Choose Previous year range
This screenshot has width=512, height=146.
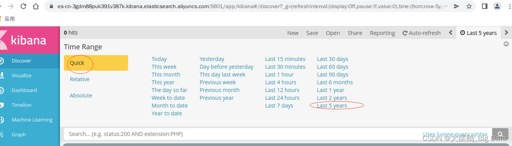[x=216, y=98]
